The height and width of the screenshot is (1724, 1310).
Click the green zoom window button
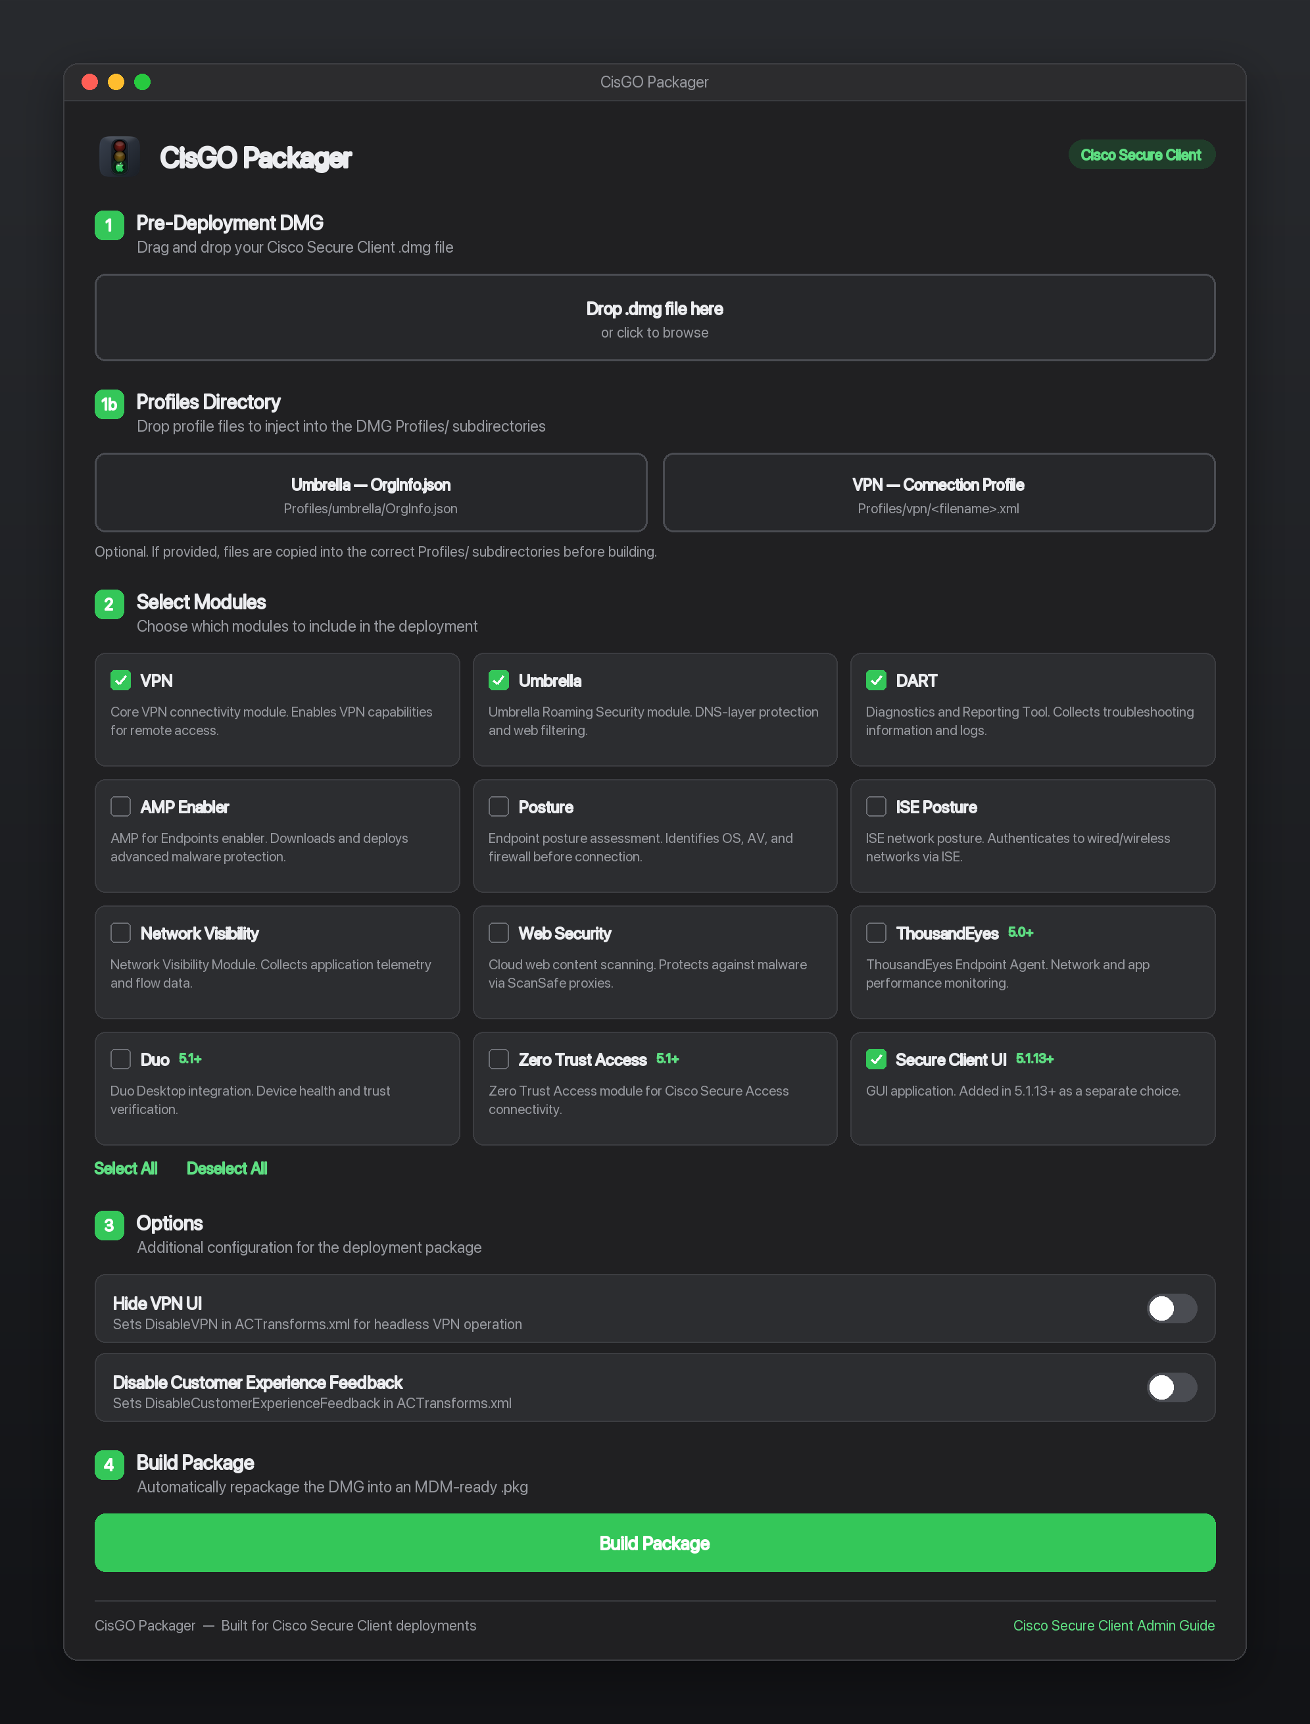click(x=142, y=82)
